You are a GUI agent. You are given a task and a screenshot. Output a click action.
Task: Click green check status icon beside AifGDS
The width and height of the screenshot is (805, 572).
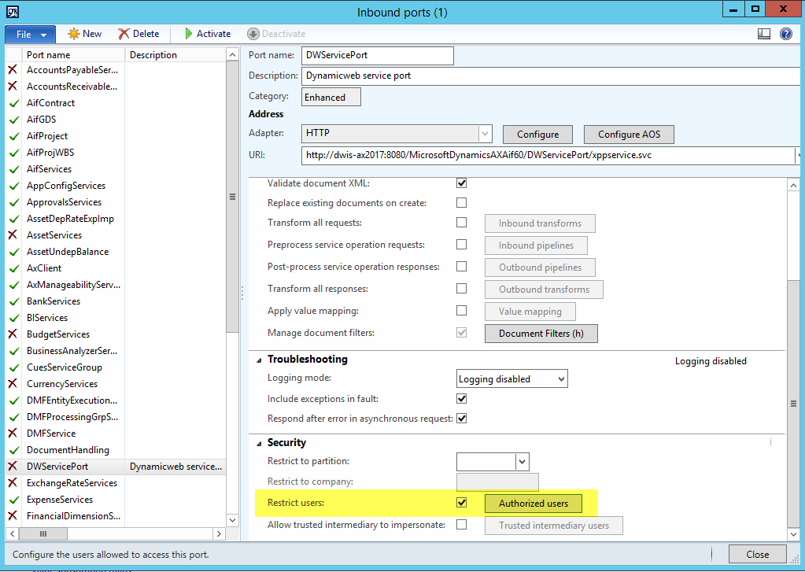(13, 120)
